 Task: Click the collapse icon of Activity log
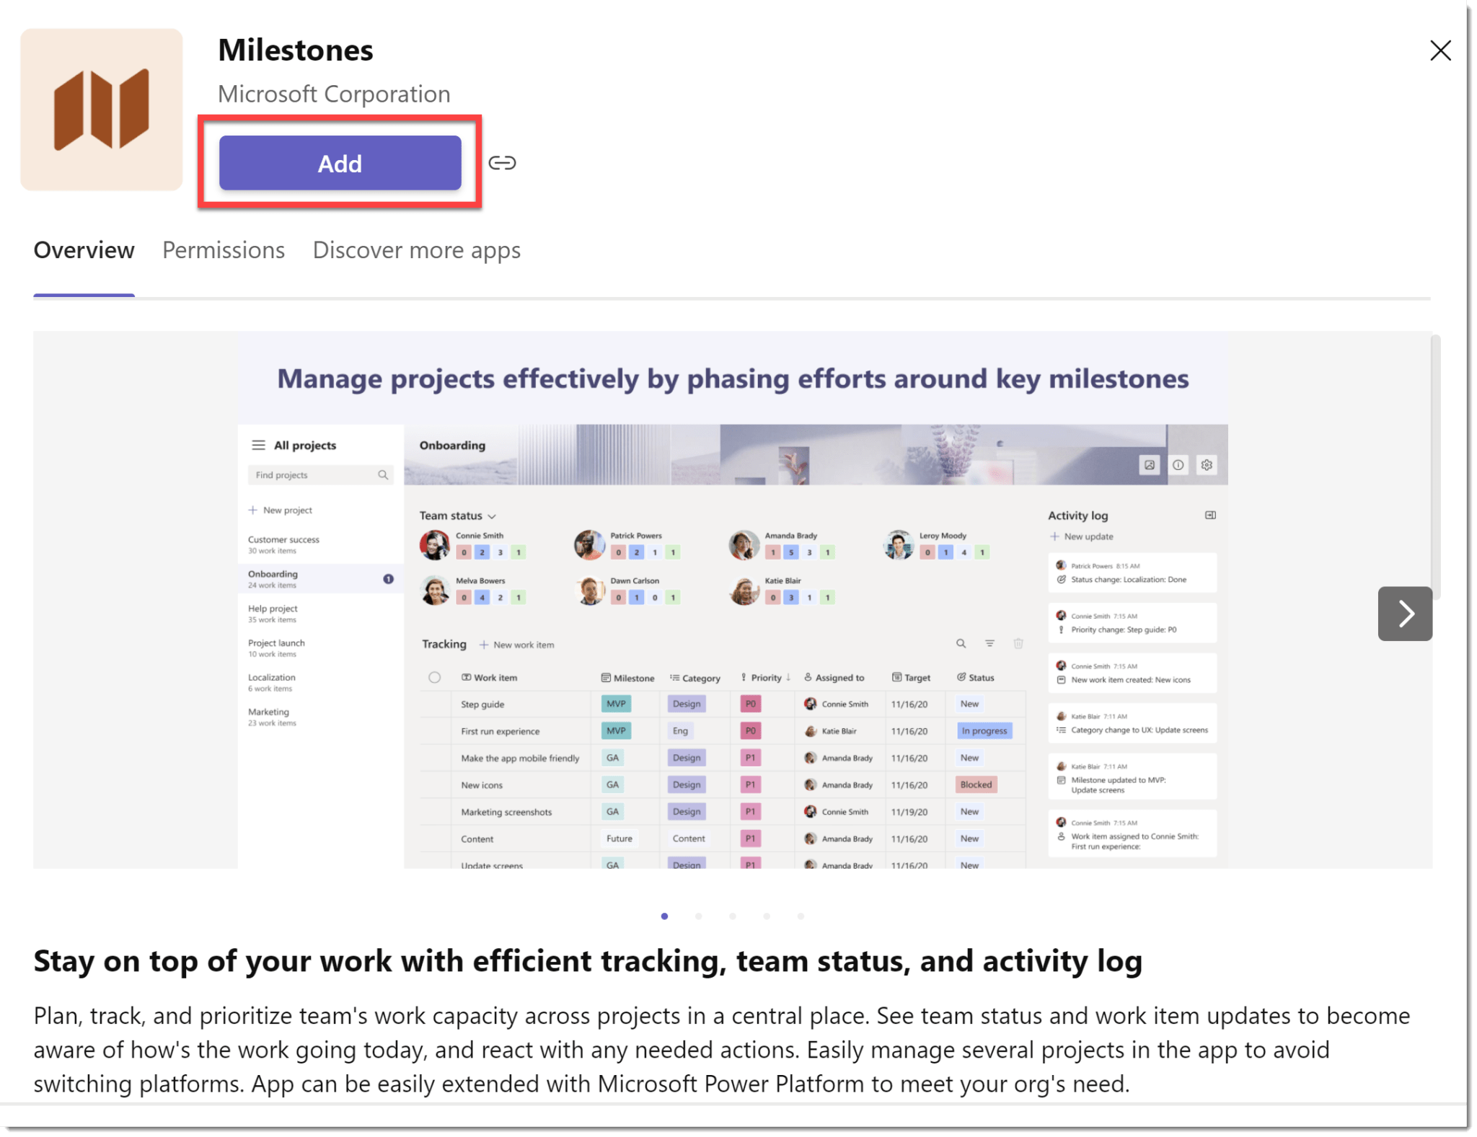[1210, 515]
